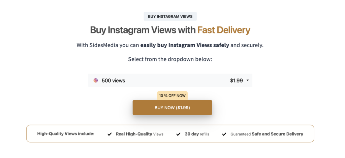Click checkmark next to 30 day refills
The width and height of the screenshot is (345, 158).
coord(178,134)
